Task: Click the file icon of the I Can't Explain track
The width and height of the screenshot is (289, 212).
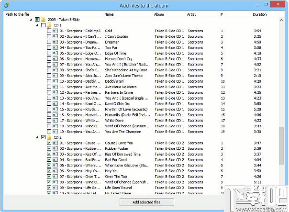Action: (x=55, y=36)
